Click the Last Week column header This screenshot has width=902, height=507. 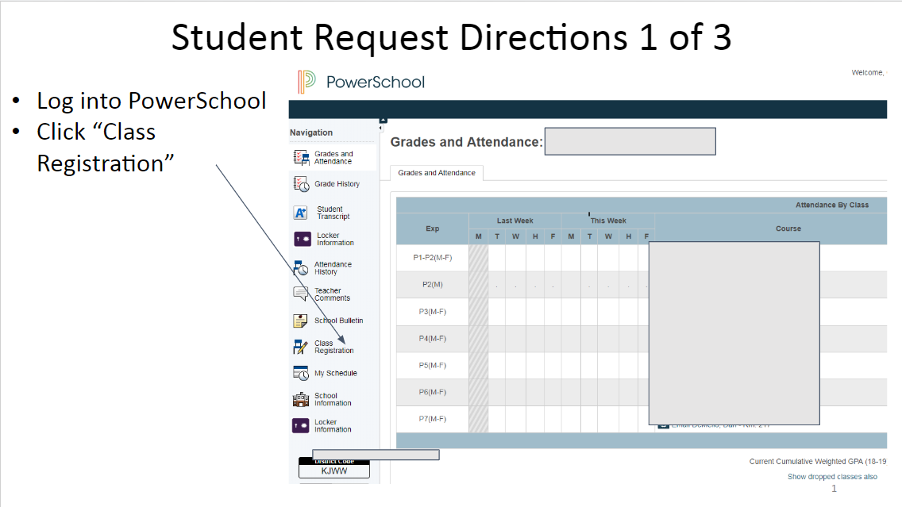point(515,221)
